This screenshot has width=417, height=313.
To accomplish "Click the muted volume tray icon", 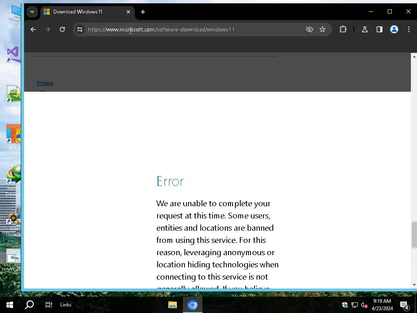I will tap(364, 305).
